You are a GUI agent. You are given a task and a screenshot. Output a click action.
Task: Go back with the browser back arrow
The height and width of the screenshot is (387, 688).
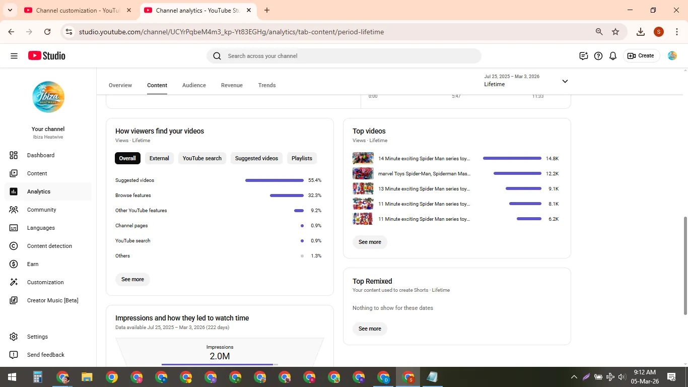11,32
